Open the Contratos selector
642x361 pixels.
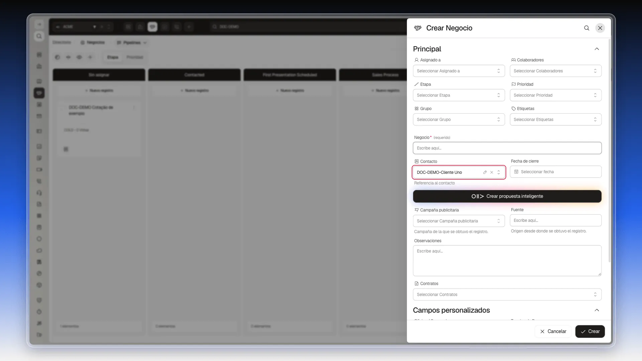click(507, 294)
